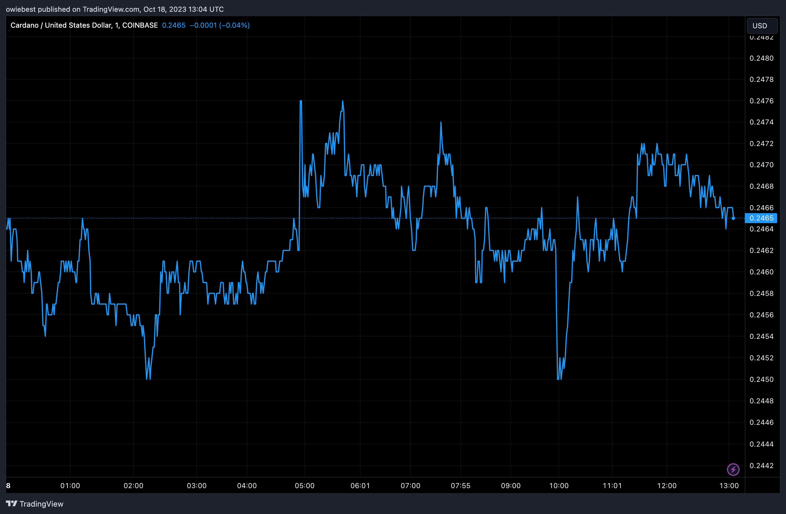Click the 0.2442 price axis label
786x514 pixels.
point(762,465)
